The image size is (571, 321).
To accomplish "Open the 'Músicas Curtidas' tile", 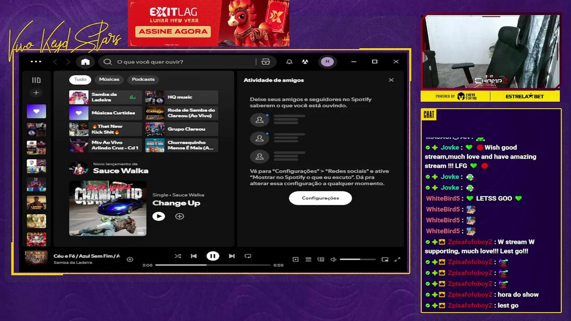I will coord(105,113).
